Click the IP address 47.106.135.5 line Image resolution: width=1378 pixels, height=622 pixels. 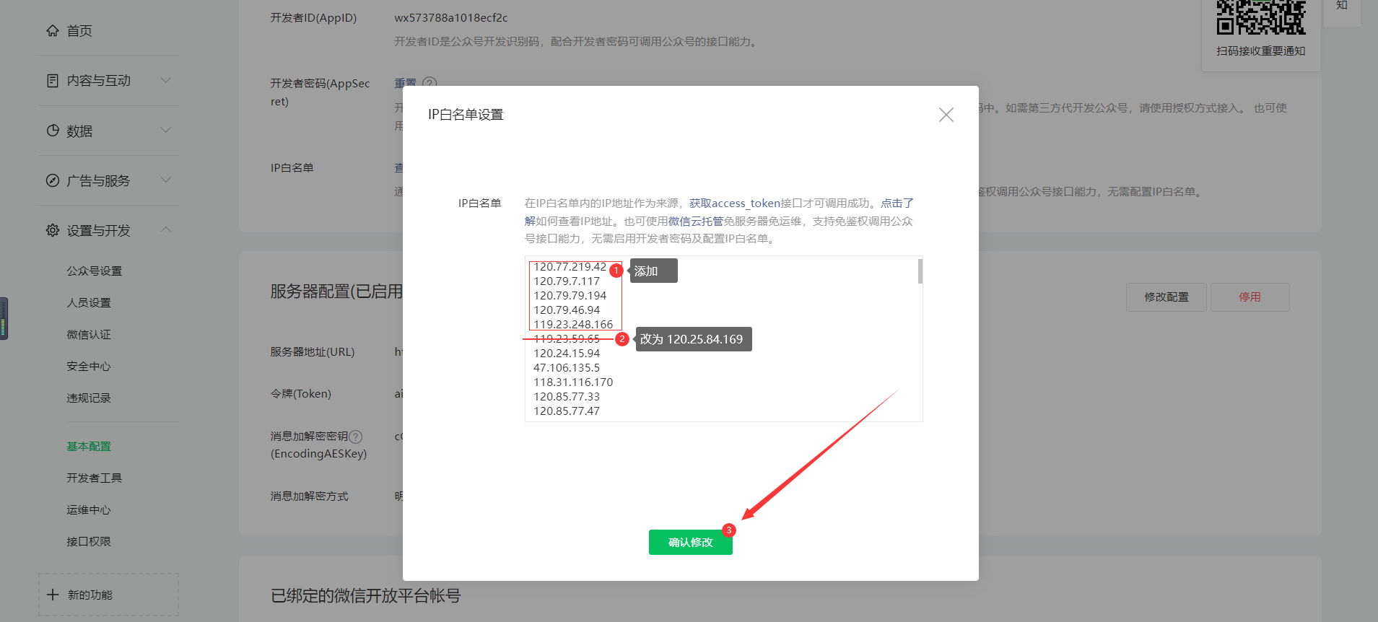click(x=567, y=368)
